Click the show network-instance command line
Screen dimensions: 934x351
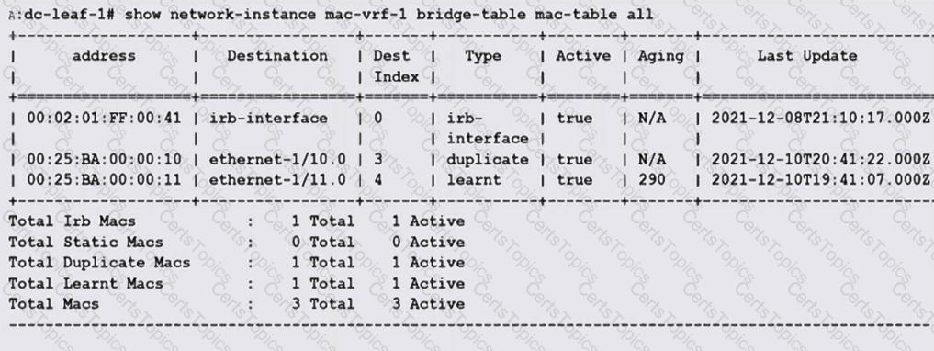click(332, 14)
